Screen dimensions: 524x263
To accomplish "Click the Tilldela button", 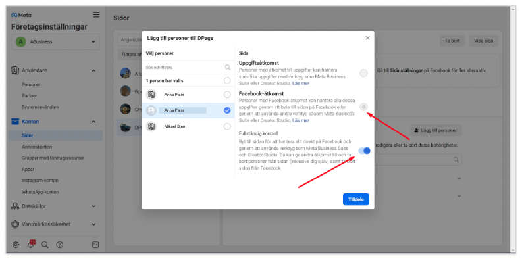I will click(x=356, y=199).
